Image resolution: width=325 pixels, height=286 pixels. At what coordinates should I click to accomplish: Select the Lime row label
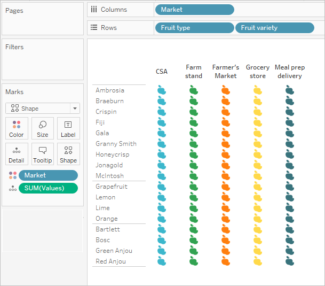[102, 208]
